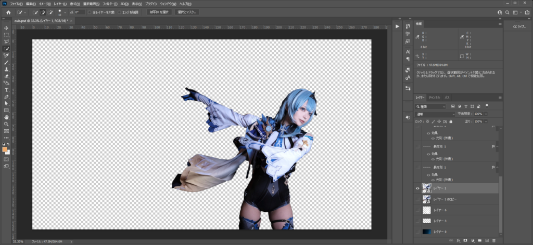Open the Layers panel flyout menu

[x=500, y=98]
